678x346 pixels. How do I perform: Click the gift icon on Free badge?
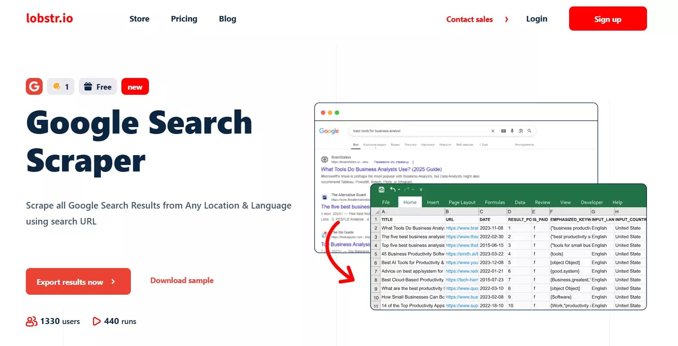click(x=88, y=87)
